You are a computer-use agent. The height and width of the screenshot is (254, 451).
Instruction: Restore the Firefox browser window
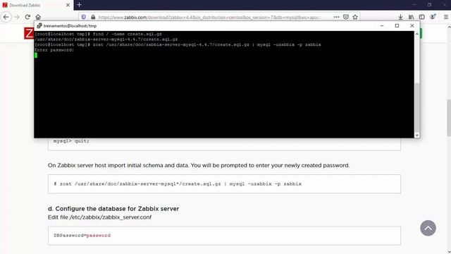click(429, 5)
